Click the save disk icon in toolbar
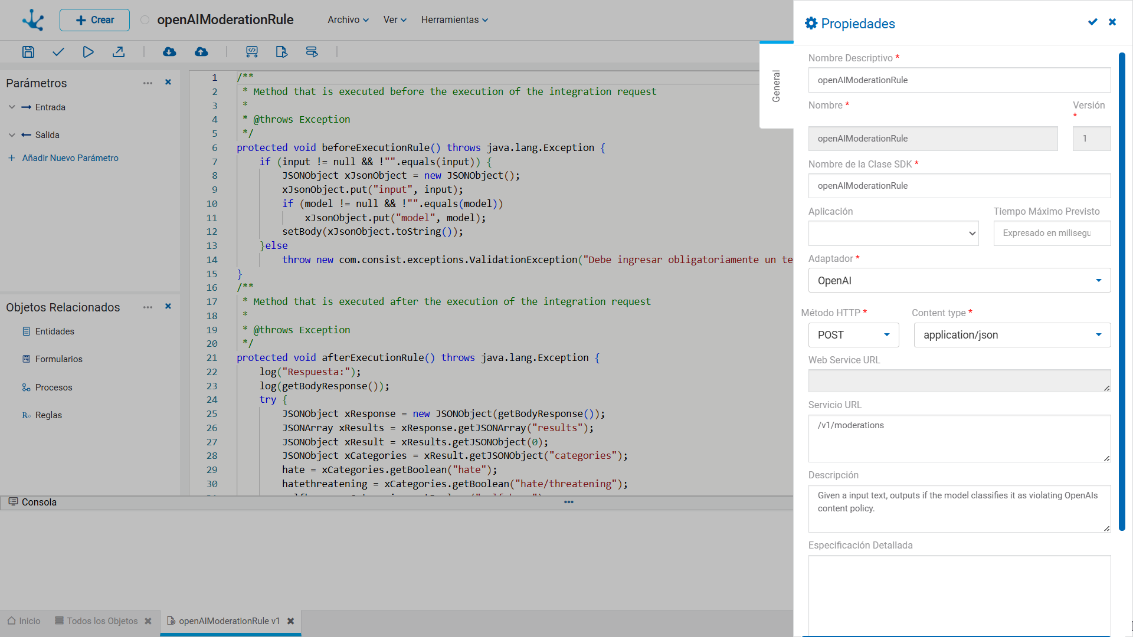The image size is (1133, 637). [x=28, y=52]
